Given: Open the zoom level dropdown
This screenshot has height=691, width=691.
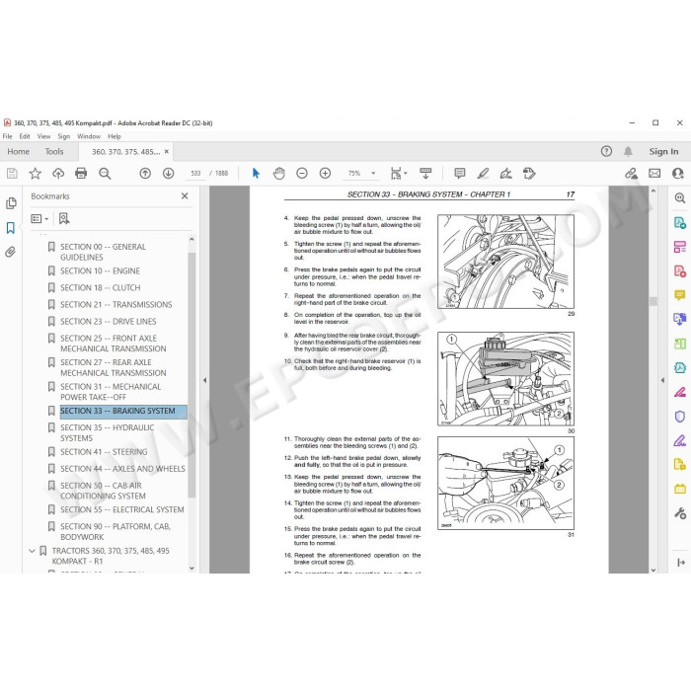Looking at the screenshot, I should point(373,173).
